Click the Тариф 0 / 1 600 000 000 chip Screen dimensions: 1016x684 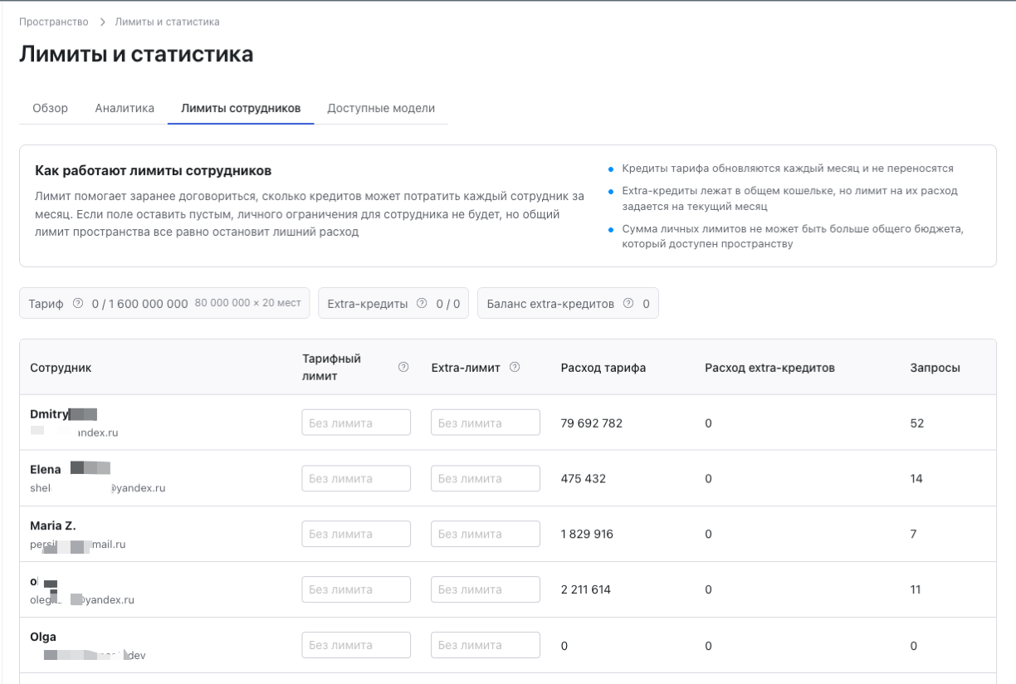pos(164,303)
